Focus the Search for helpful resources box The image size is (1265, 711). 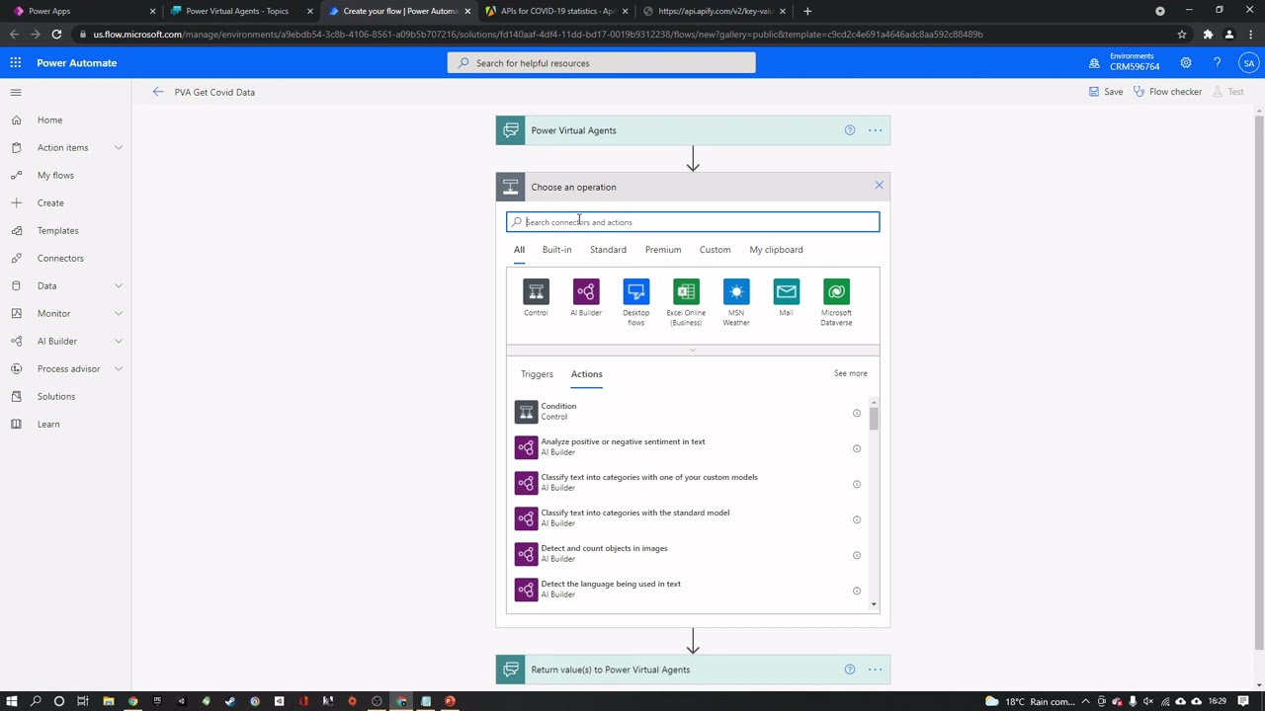tap(601, 63)
